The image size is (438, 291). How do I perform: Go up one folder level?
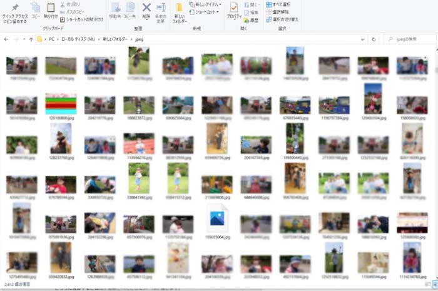[31, 39]
